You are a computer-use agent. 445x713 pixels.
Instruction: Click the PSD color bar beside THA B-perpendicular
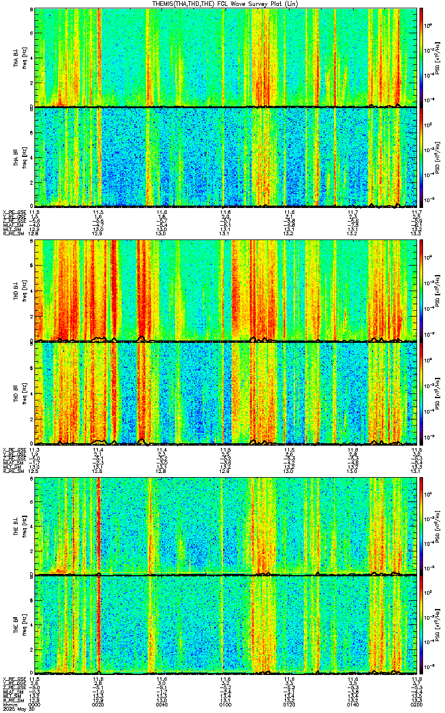[x=422, y=57]
